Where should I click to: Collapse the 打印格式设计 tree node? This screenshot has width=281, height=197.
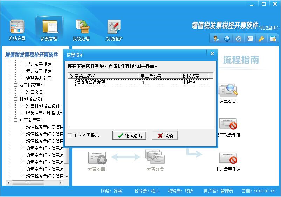(15, 99)
